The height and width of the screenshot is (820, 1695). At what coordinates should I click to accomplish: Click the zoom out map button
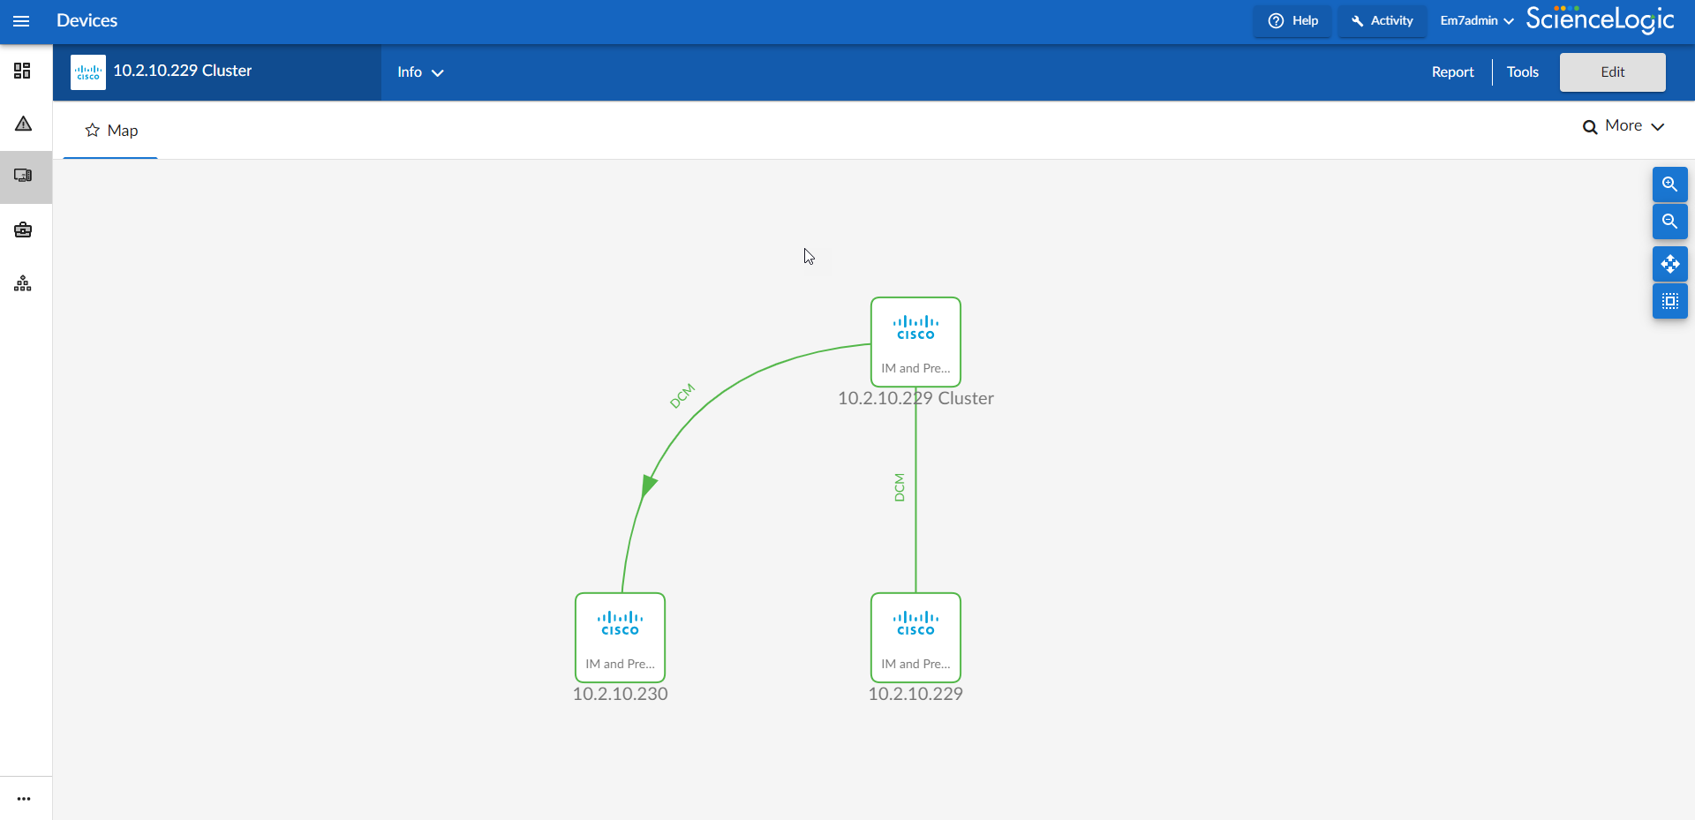pos(1669,222)
